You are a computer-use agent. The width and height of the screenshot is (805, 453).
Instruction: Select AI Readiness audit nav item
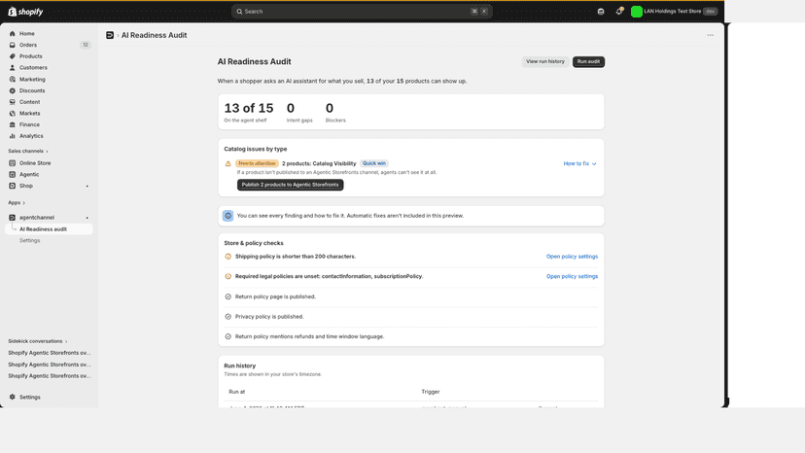tap(50, 229)
